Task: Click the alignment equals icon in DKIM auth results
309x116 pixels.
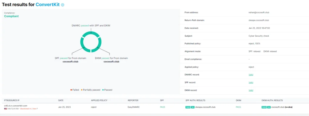Action: point(269,107)
